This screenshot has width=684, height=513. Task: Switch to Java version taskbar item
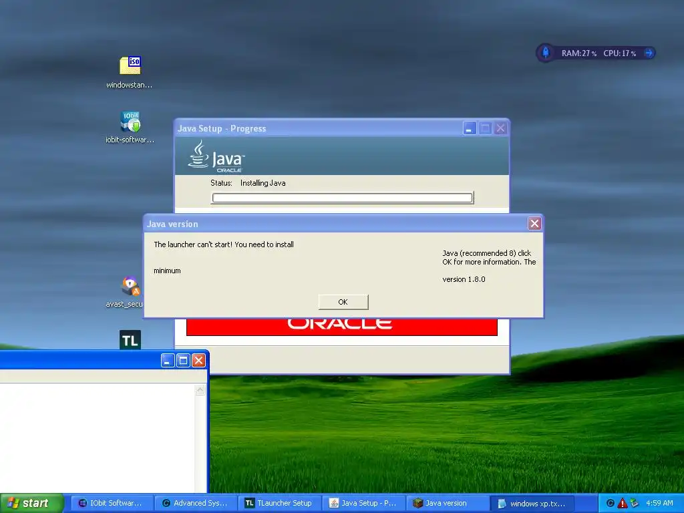click(448, 503)
